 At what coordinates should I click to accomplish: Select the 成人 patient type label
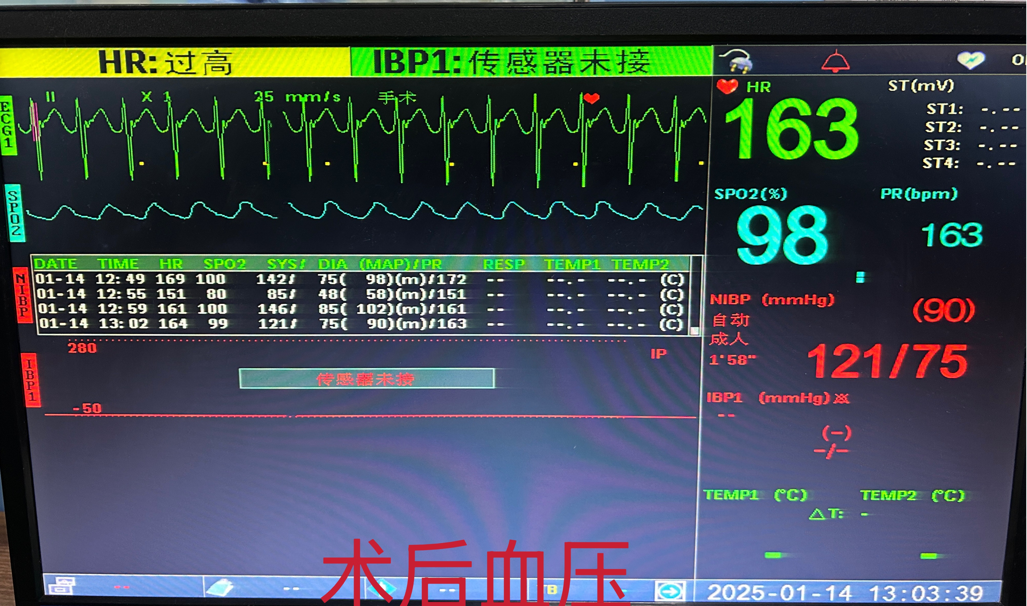click(x=729, y=339)
